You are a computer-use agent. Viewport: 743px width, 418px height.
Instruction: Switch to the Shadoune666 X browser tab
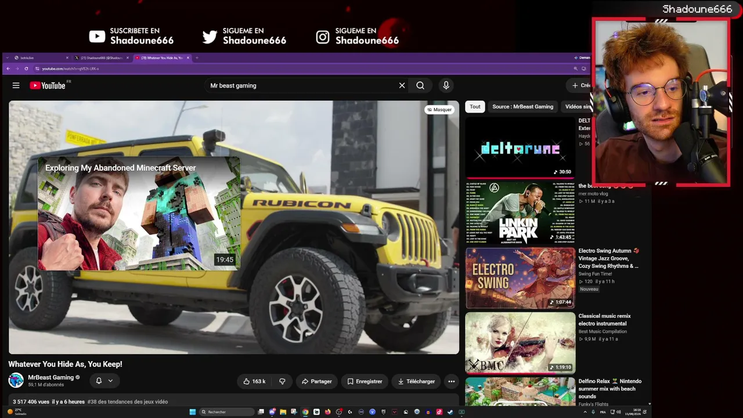coord(103,57)
